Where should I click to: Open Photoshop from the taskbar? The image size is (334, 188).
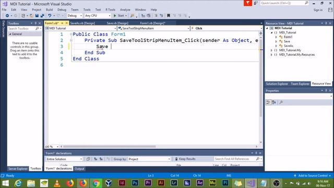tap(135, 183)
